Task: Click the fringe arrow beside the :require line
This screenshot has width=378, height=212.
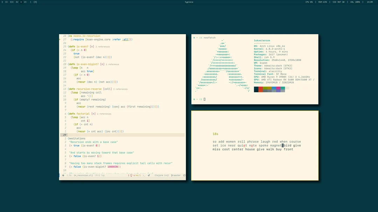Action: tap(61, 39)
